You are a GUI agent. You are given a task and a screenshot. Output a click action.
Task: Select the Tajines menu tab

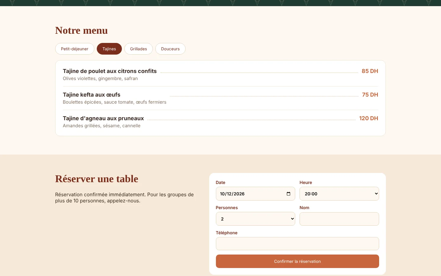click(x=109, y=49)
